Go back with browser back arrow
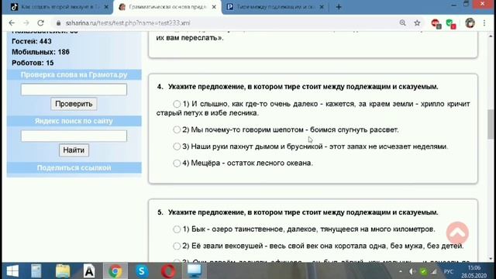This screenshot has width=496, height=279. 12,22
